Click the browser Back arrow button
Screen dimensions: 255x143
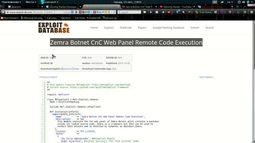click(x=3, y=12)
